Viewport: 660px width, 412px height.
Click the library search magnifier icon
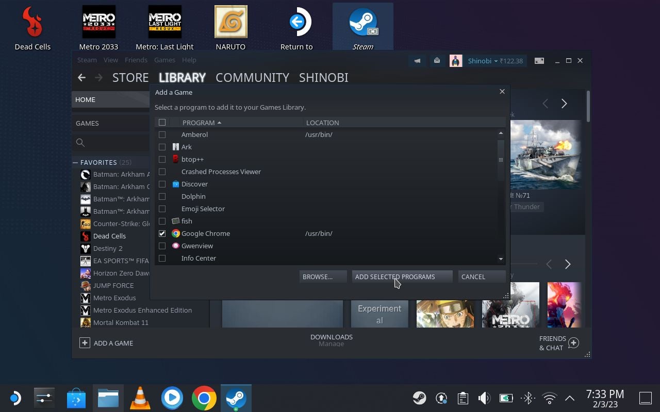tap(80, 143)
